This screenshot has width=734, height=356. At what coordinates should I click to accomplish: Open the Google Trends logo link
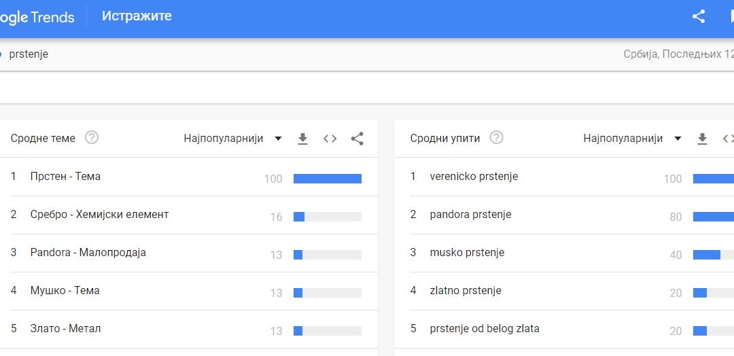point(37,18)
